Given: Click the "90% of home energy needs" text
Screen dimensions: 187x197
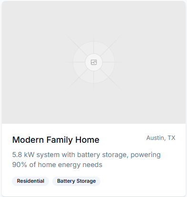Looking at the screenshot, I should [57, 165].
